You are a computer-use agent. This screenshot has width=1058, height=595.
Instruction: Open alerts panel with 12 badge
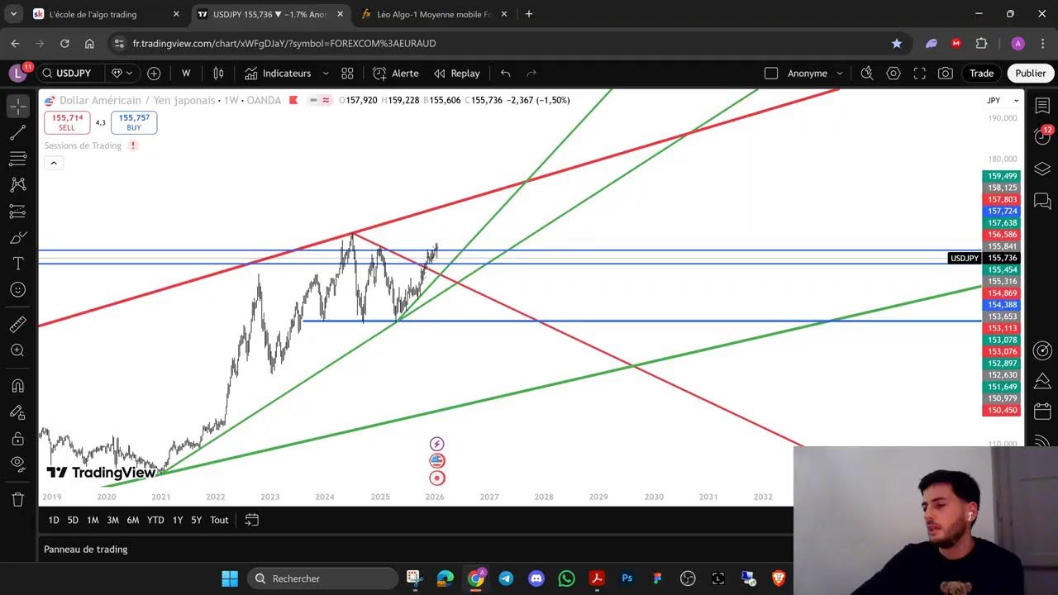1042,136
